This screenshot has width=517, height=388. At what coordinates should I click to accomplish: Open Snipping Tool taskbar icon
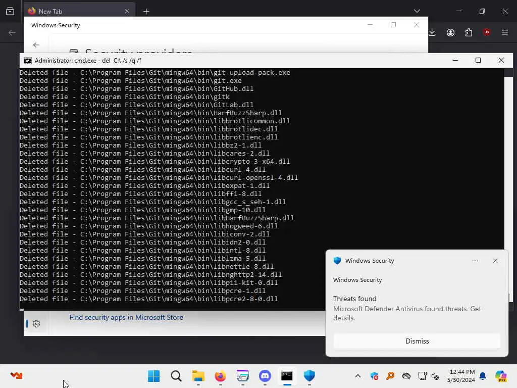point(242,376)
